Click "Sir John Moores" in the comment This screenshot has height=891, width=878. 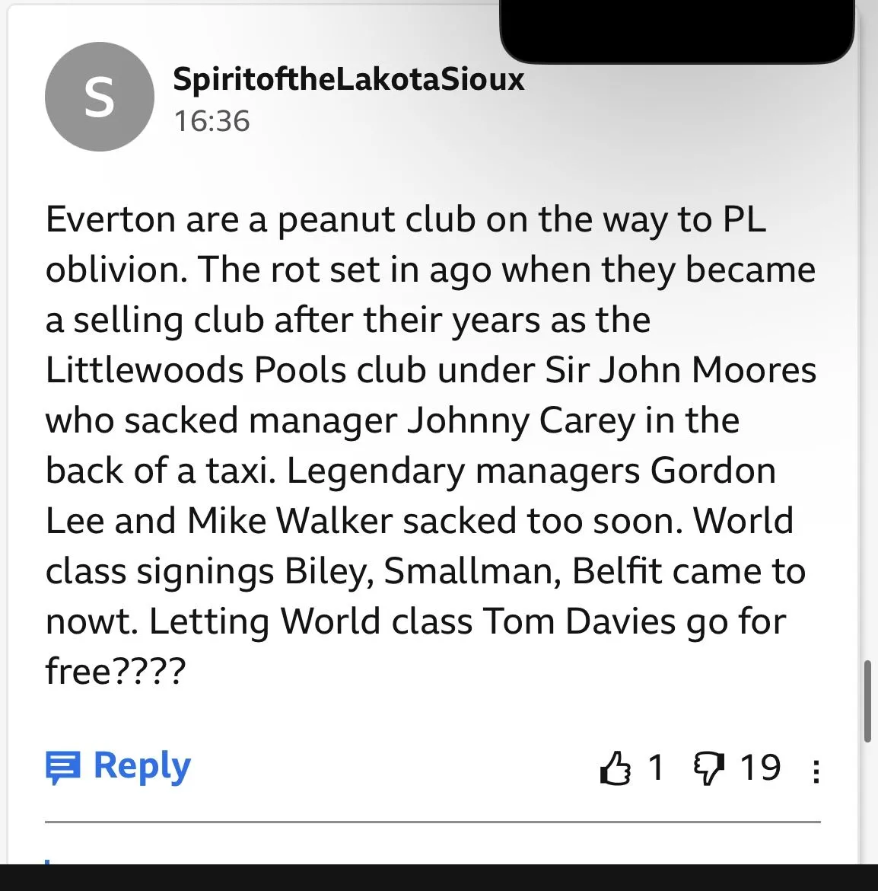tap(681, 371)
